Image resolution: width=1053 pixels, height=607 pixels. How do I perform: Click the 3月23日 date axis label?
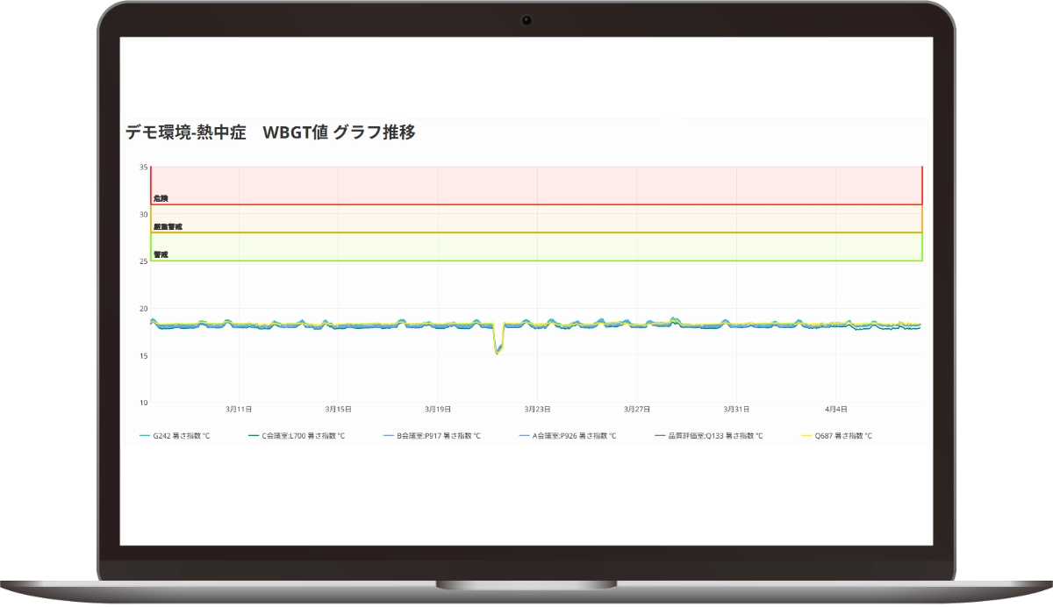537,409
